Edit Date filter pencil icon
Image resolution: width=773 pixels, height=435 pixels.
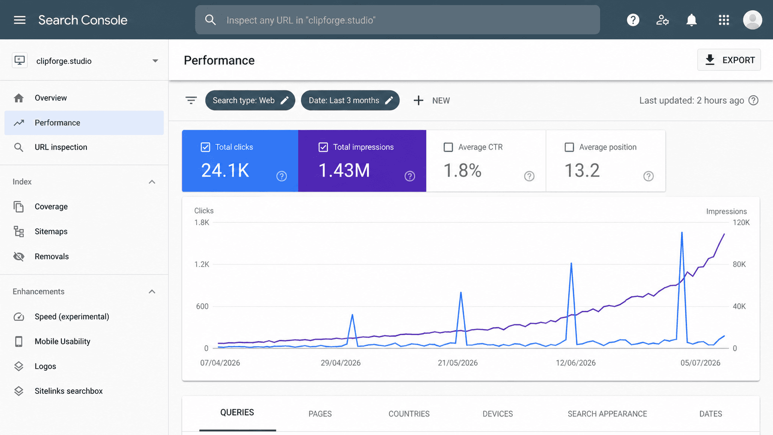tap(389, 100)
